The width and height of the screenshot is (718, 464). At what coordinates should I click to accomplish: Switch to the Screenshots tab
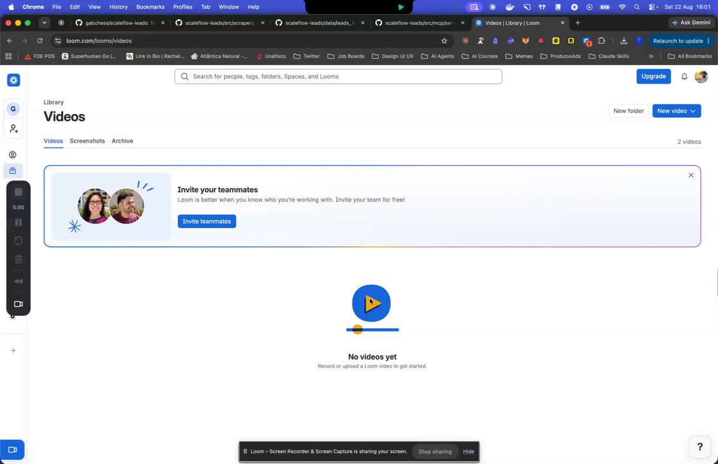tap(87, 141)
